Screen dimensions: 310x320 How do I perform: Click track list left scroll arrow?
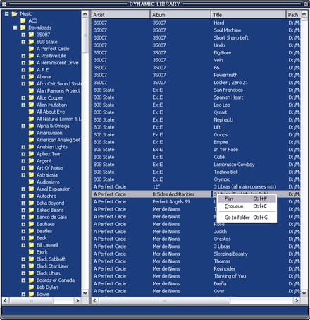[95, 300]
